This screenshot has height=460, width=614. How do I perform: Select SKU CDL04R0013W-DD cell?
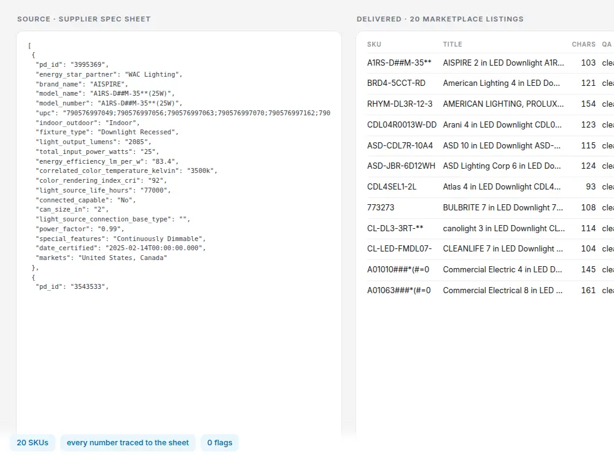(x=402, y=125)
